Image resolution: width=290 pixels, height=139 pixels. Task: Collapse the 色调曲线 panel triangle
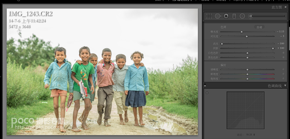pyautogui.click(x=285, y=86)
